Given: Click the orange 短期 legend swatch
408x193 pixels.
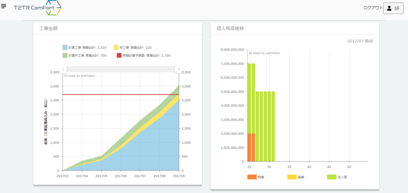Looking at the screenshot, I should (252, 177).
